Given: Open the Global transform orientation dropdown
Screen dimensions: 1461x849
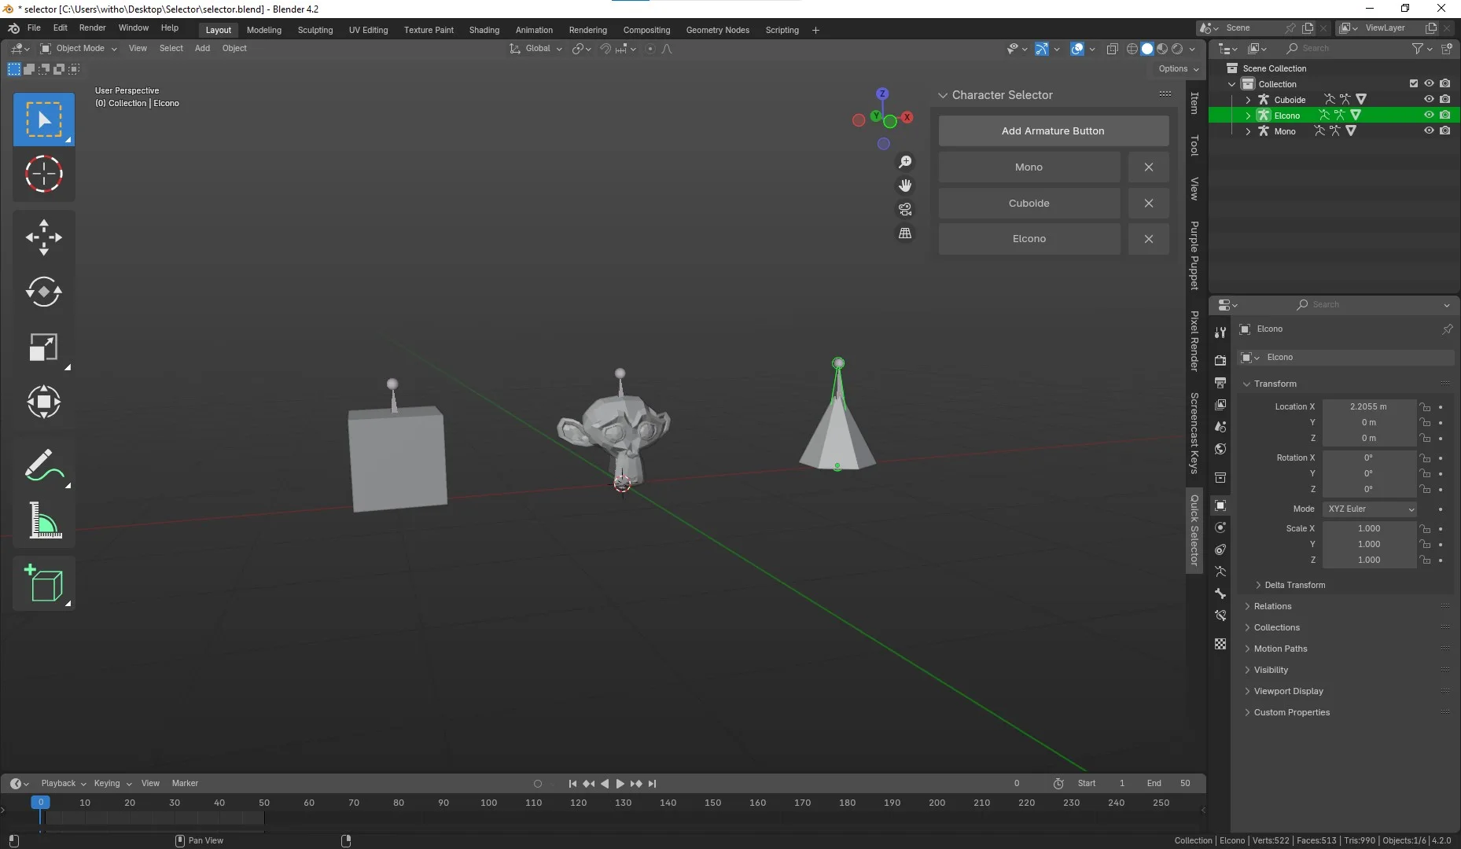Looking at the screenshot, I should [x=536, y=49].
